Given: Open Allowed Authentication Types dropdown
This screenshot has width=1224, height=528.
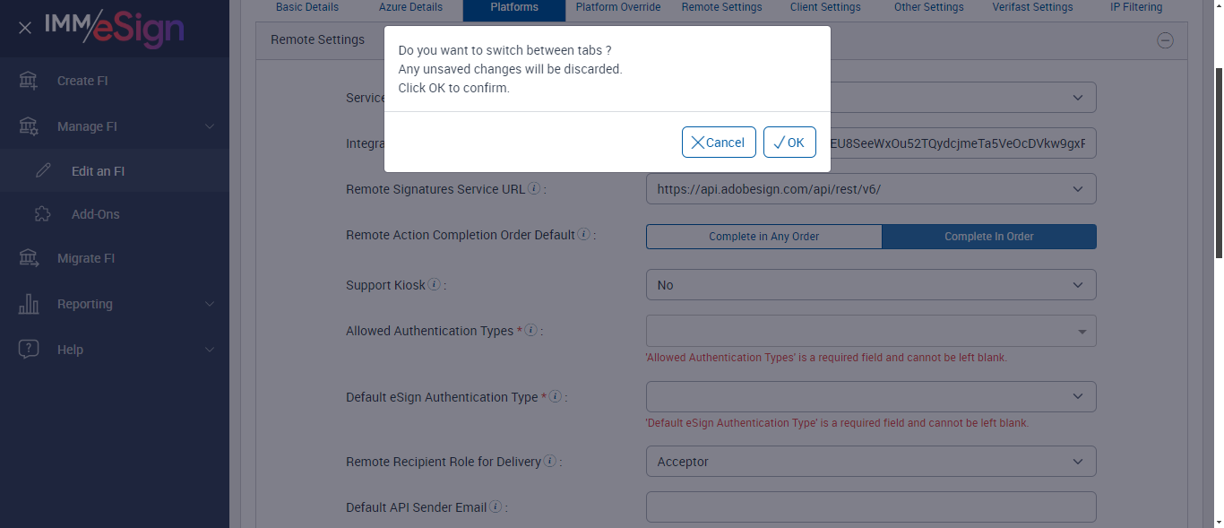Looking at the screenshot, I should pos(870,332).
